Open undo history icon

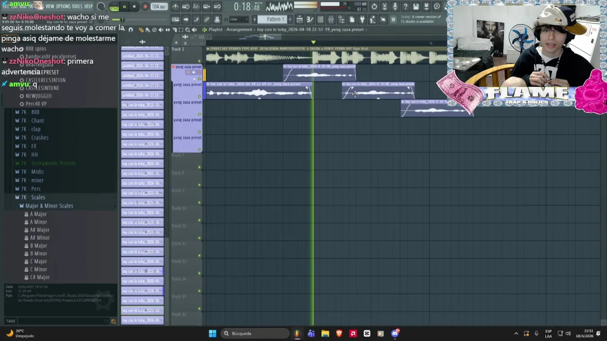374,7
